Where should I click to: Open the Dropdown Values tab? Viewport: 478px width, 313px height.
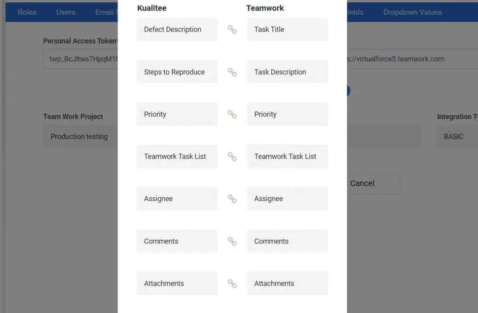click(412, 12)
